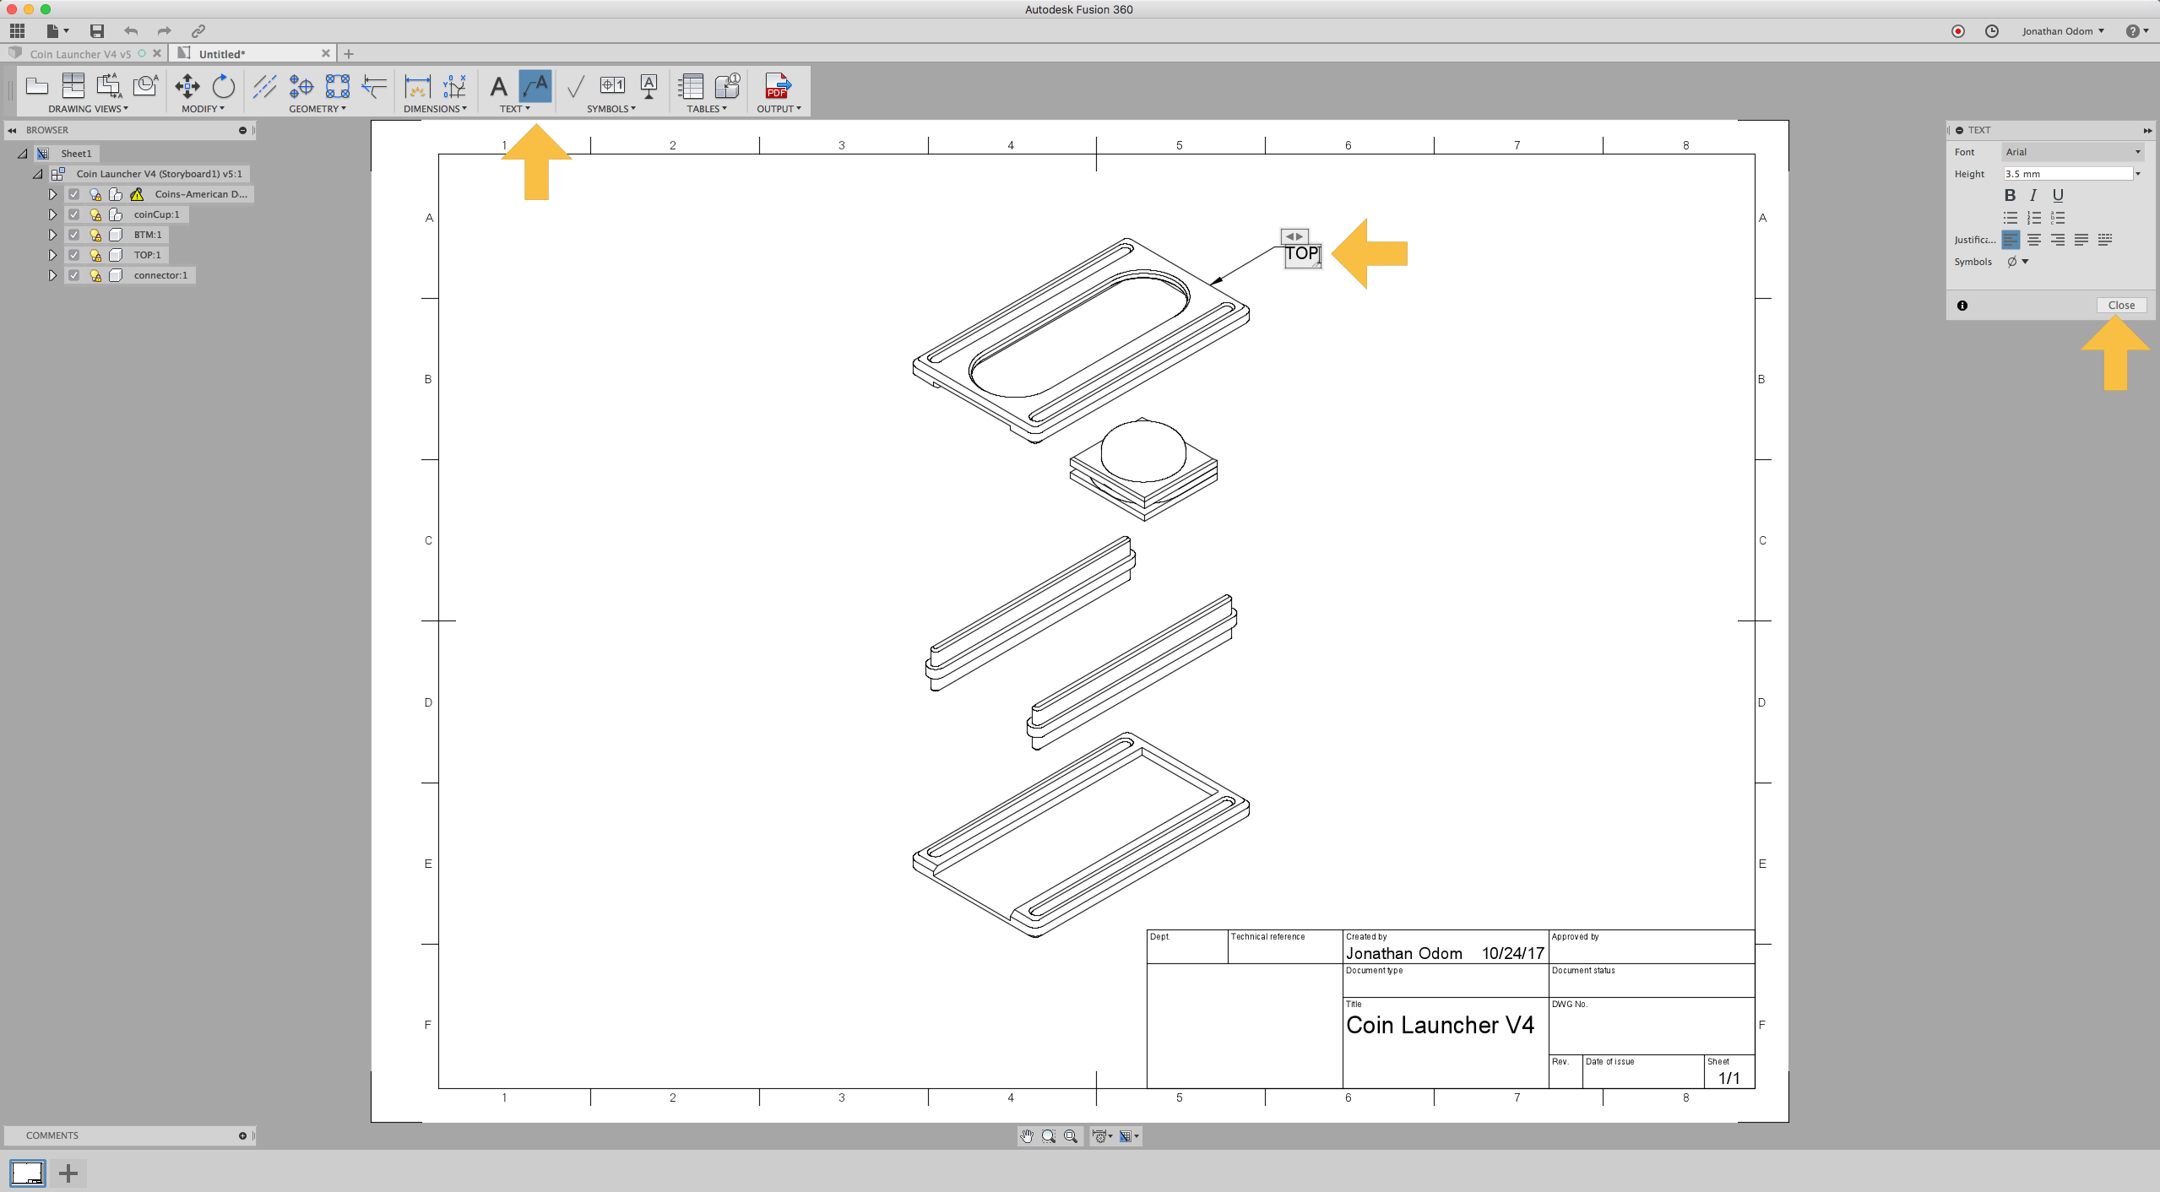The width and height of the screenshot is (2160, 1192).
Task: Select the Base View tool
Action: point(37,87)
